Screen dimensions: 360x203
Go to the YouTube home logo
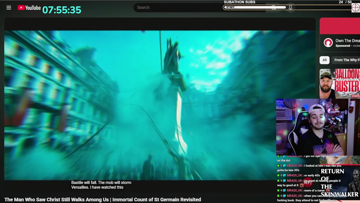pyautogui.click(x=29, y=8)
